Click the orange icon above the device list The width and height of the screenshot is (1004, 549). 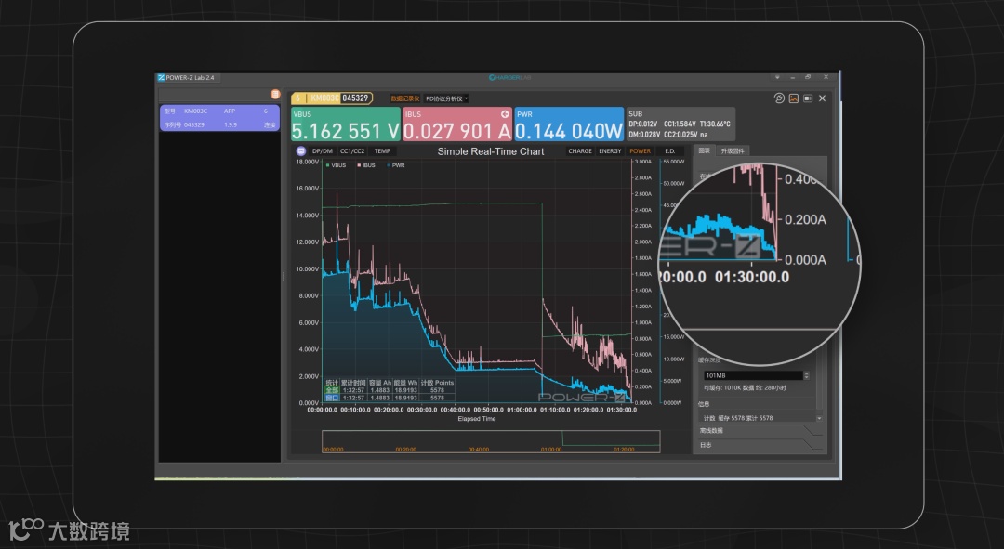coord(275,94)
